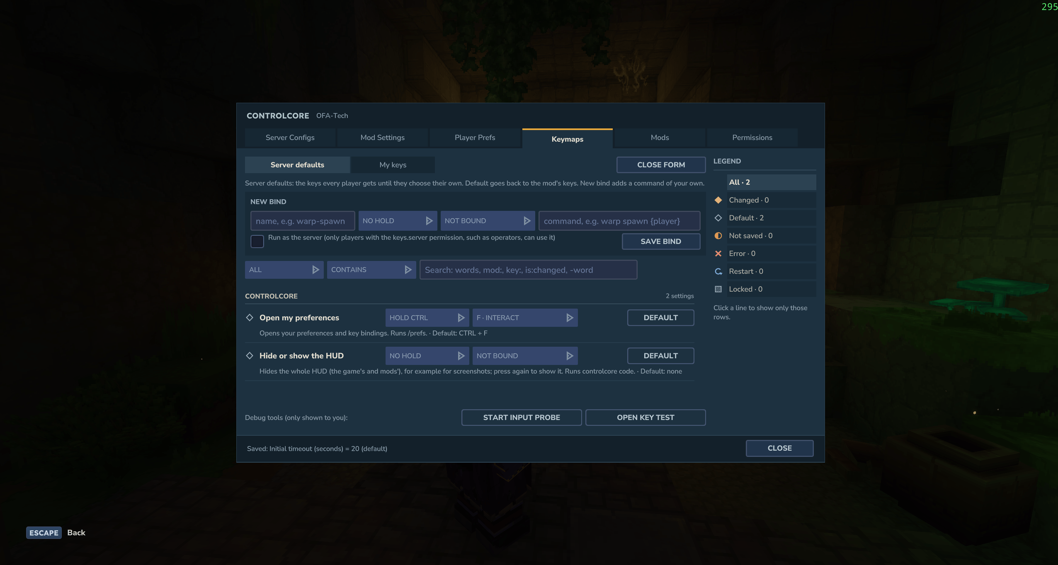Open the Permissions tab
1058x565 pixels.
pos(752,138)
